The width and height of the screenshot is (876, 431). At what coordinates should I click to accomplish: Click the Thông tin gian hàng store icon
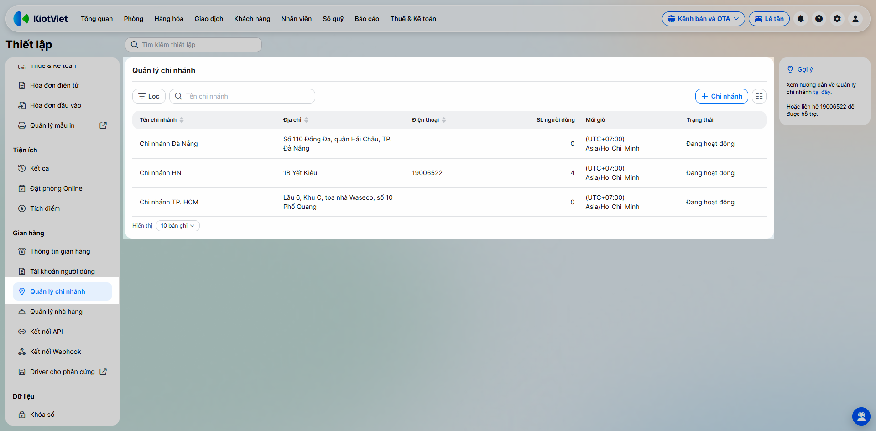tap(22, 251)
